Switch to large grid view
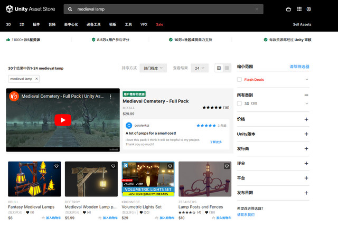Viewport: 338px width, 227px height. click(219, 68)
